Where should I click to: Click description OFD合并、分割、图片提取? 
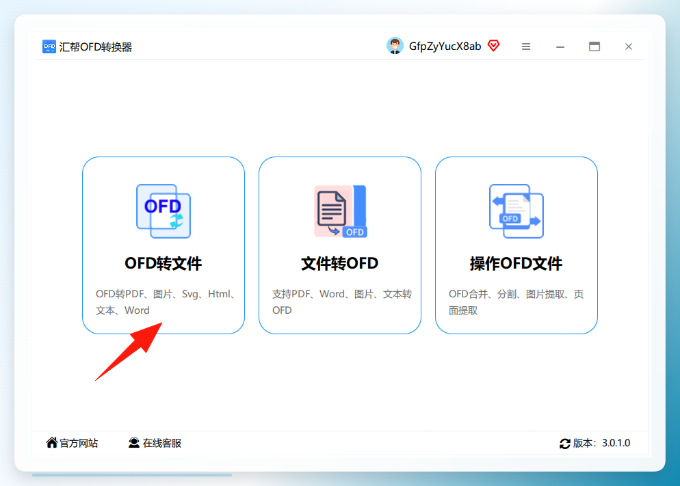click(x=516, y=302)
